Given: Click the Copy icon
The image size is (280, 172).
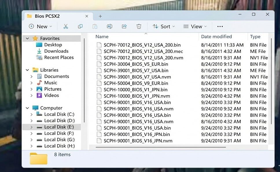Looking at the screenshot, I should [x=80, y=26].
